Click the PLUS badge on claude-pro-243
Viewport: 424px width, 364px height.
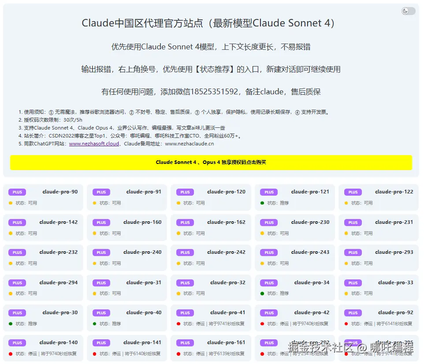[x=269, y=253]
